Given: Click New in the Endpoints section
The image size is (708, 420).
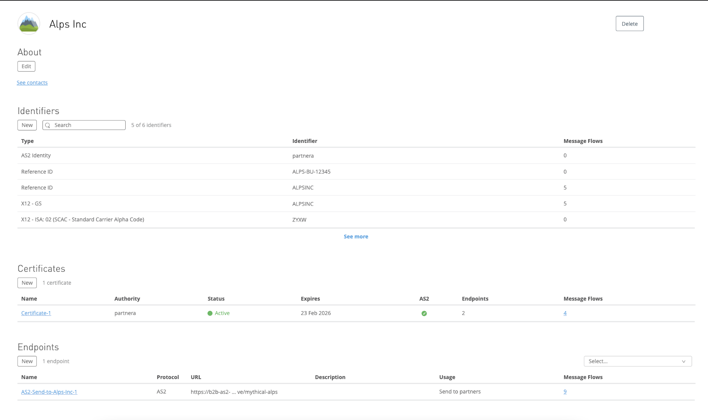Looking at the screenshot, I should 27,361.
